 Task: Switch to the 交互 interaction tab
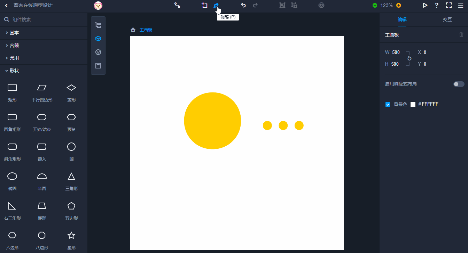[x=447, y=19]
